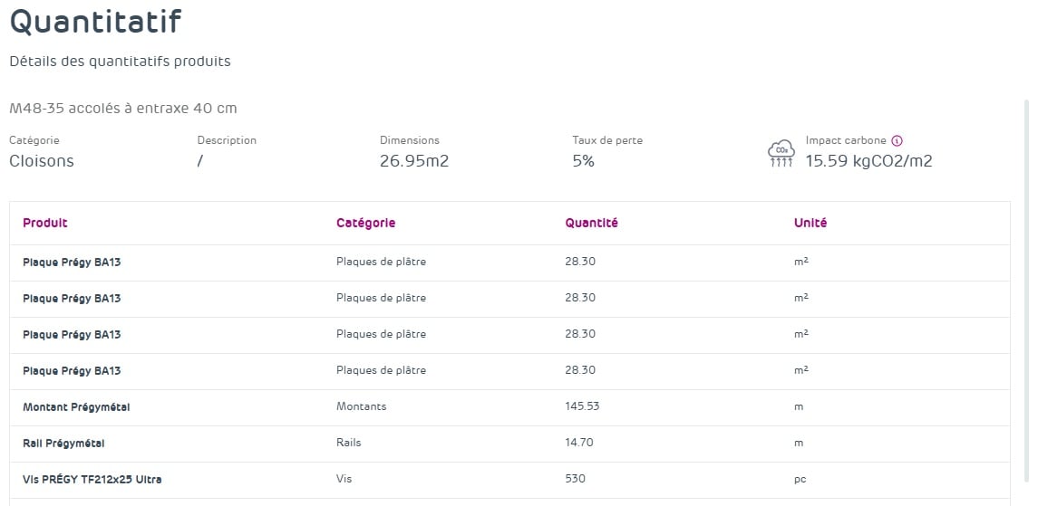
Task: Click the 15.59 kgCO2/m2 carbon value
Action: (868, 161)
